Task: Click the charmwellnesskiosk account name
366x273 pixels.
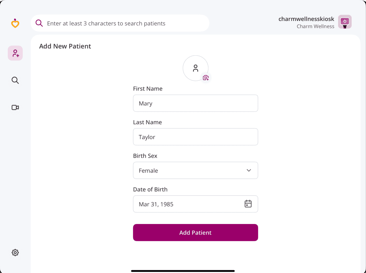Action: pos(306,19)
